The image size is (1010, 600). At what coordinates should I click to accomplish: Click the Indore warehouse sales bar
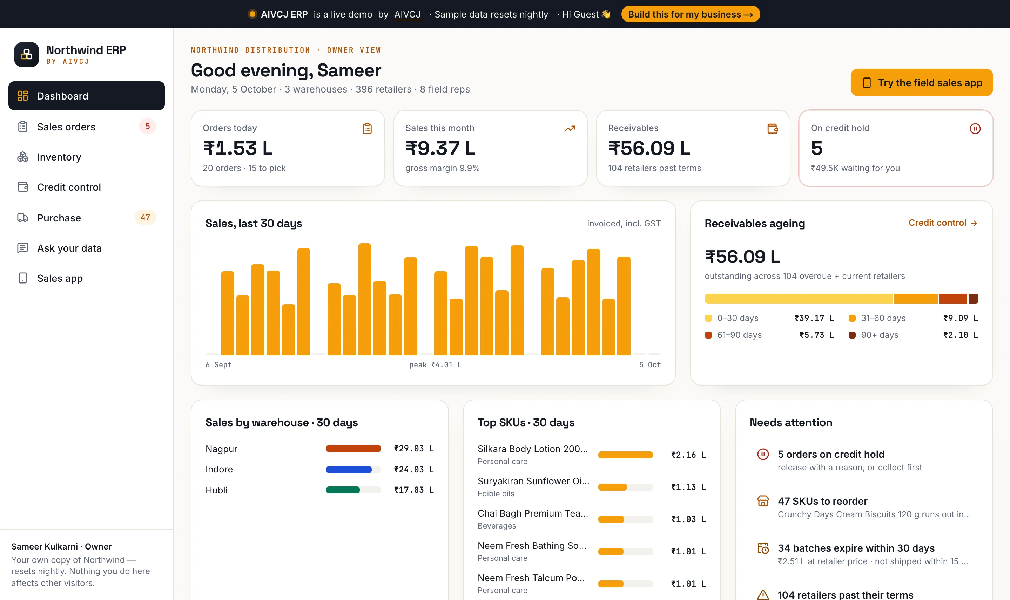pyautogui.click(x=353, y=469)
